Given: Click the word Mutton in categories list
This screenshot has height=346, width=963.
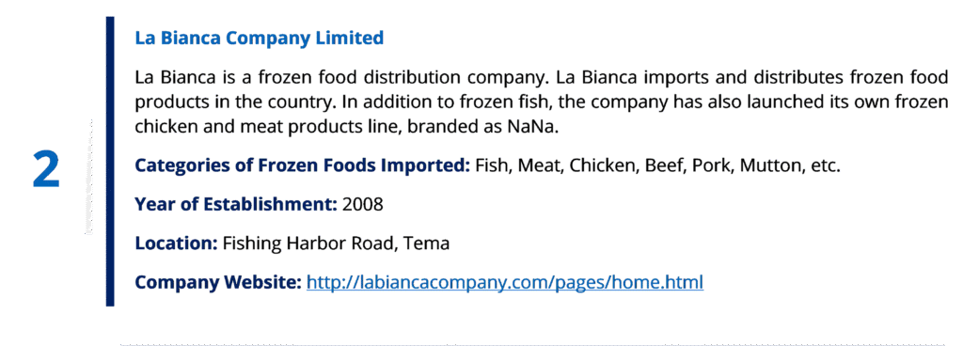Looking at the screenshot, I should point(770,165).
